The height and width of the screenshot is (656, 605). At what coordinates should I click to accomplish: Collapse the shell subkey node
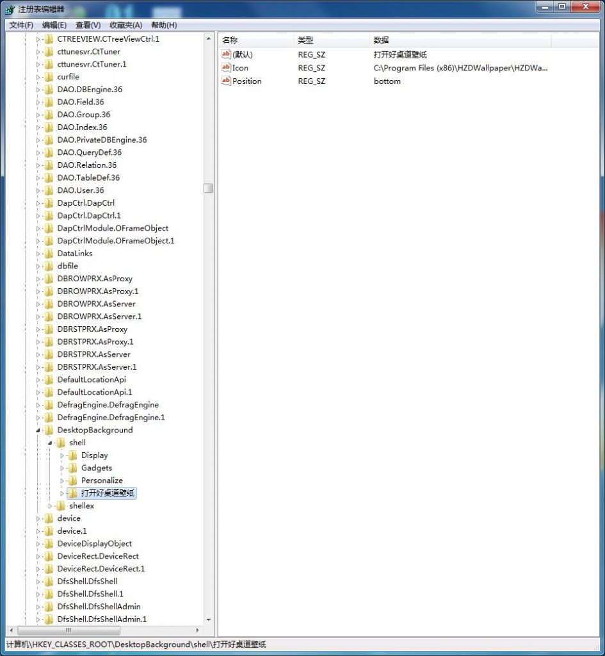point(50,443)
